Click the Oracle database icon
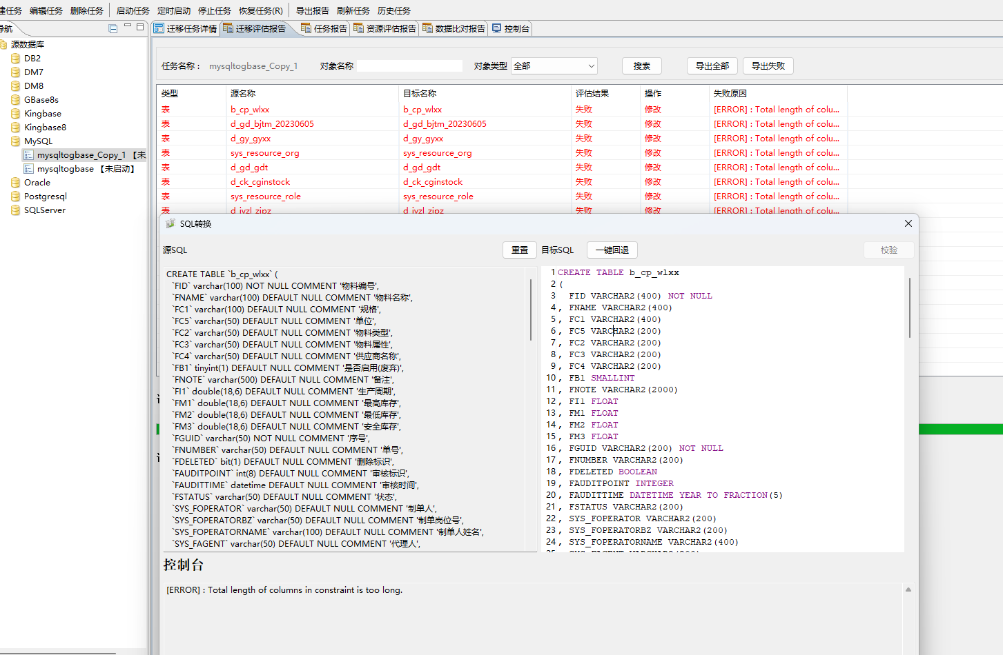Screen dimensions: 1003x655 click(x=15, y=183)
